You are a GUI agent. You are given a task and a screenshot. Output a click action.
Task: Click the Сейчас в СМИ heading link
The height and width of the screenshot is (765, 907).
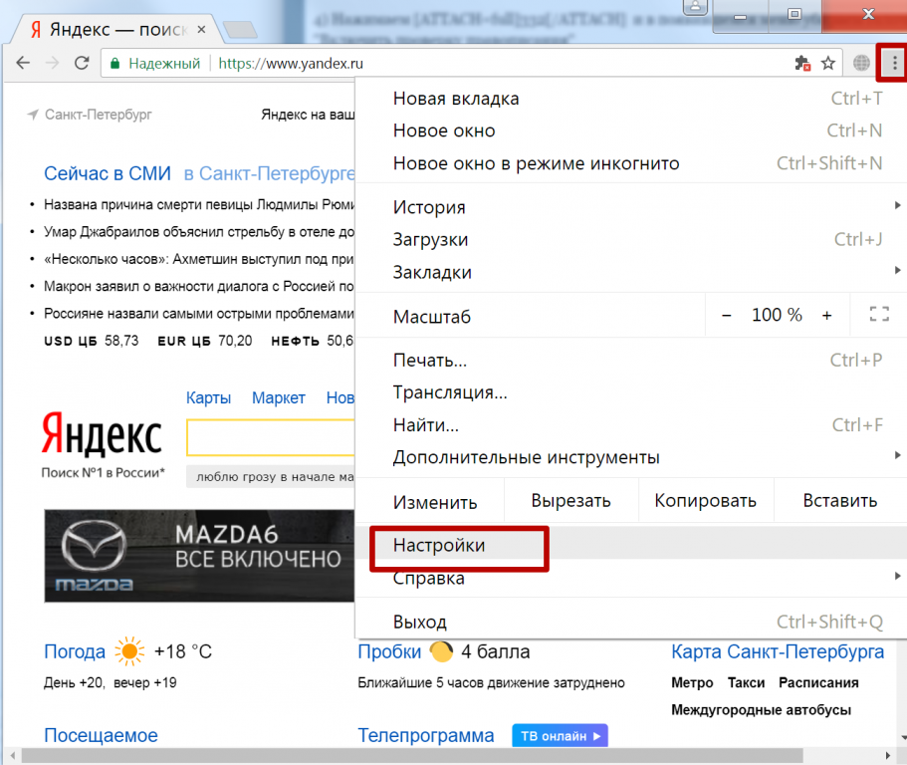(108, 173)
